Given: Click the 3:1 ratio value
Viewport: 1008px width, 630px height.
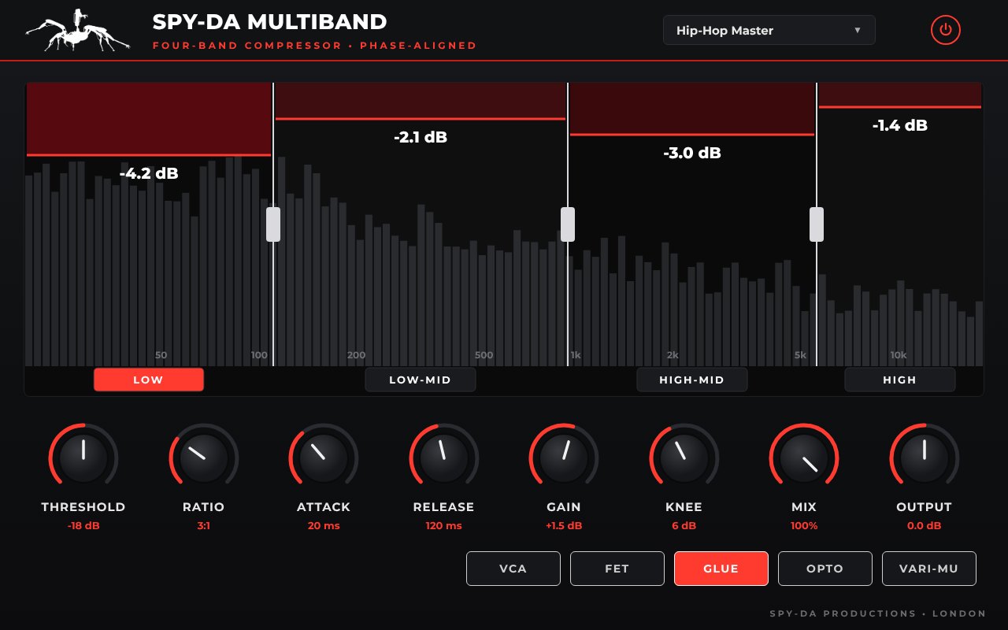Looking at the screenshot, I should pyautogui.click(x=204, y=525).
